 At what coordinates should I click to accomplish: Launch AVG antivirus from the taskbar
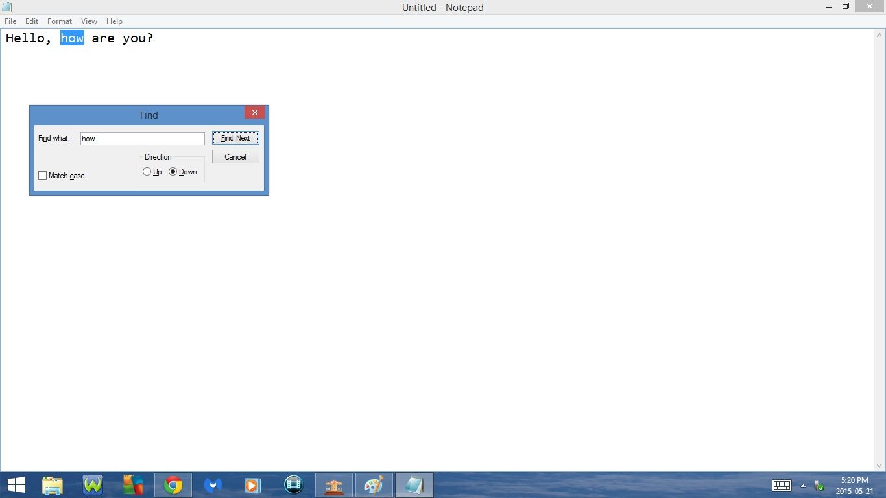[x=133, y=484]
